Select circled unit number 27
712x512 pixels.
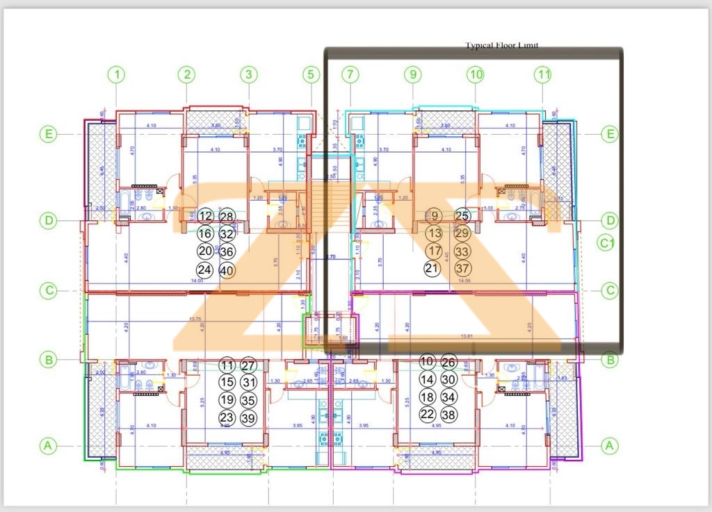pyautogui.click(x=248, y=365)
